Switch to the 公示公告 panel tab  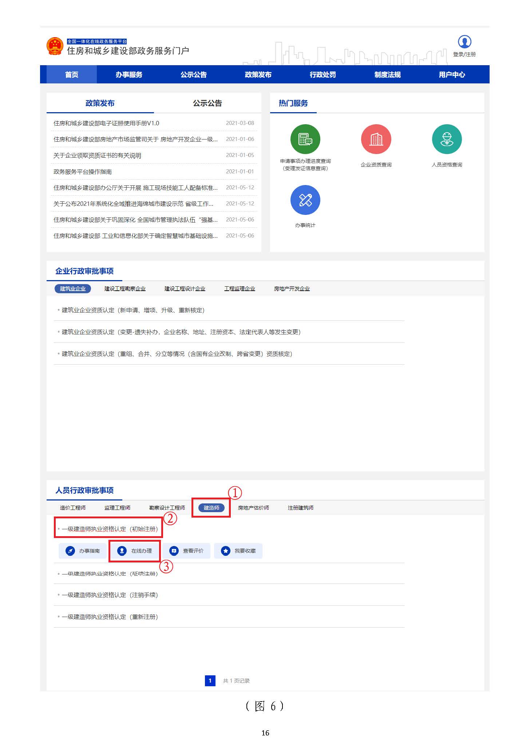[x=207, y=103]
